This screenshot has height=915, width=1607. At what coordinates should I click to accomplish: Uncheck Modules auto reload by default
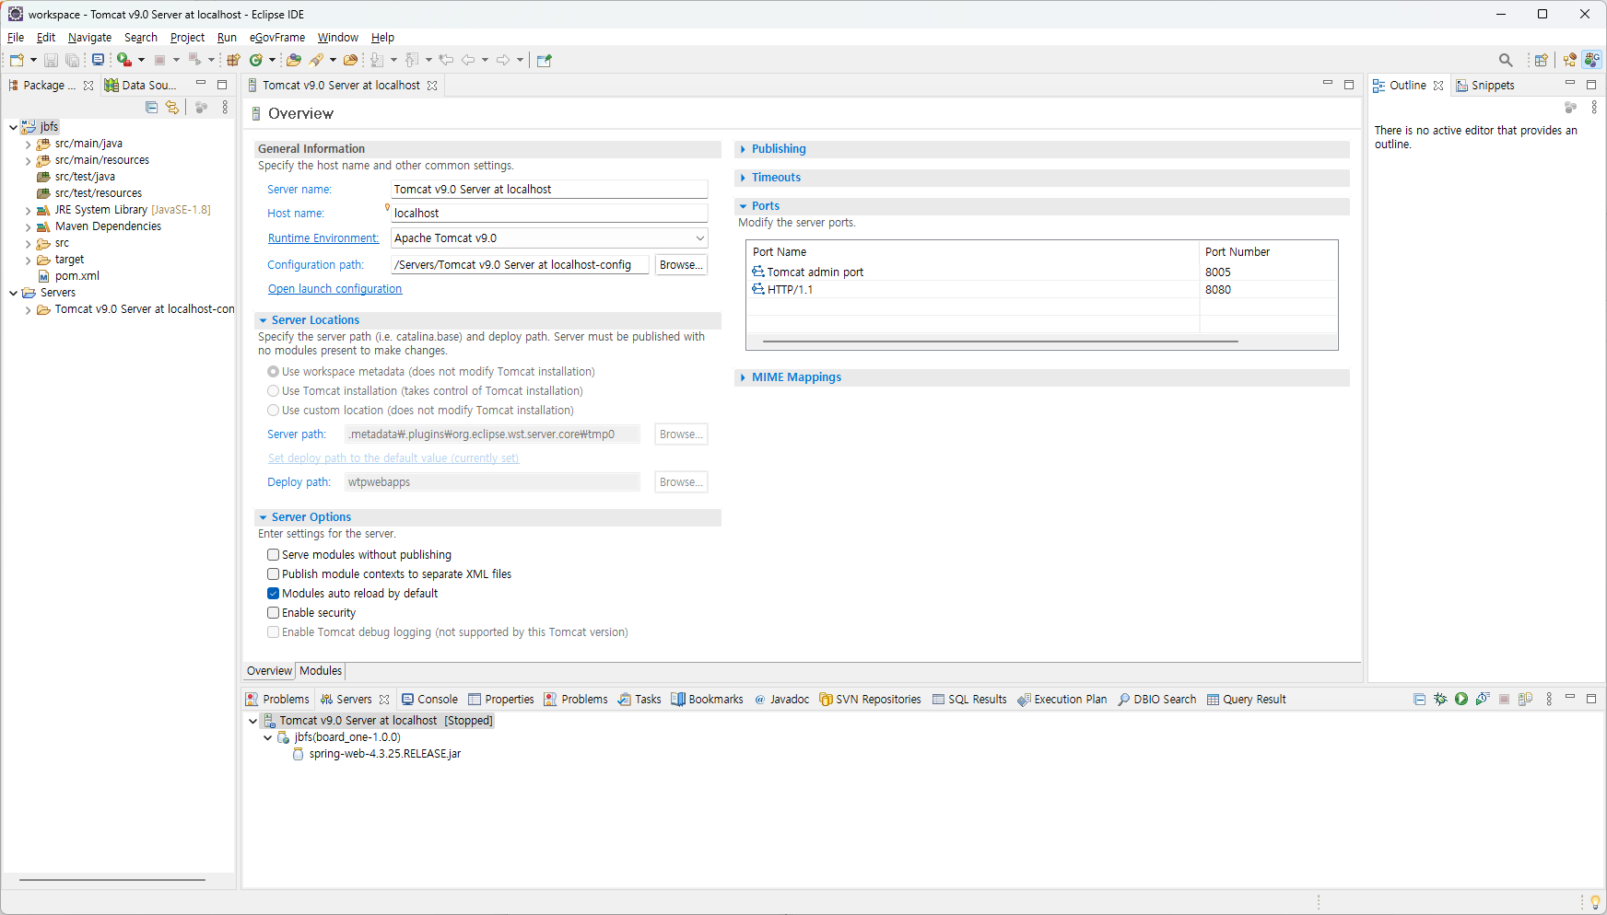(x=273, y=594)
